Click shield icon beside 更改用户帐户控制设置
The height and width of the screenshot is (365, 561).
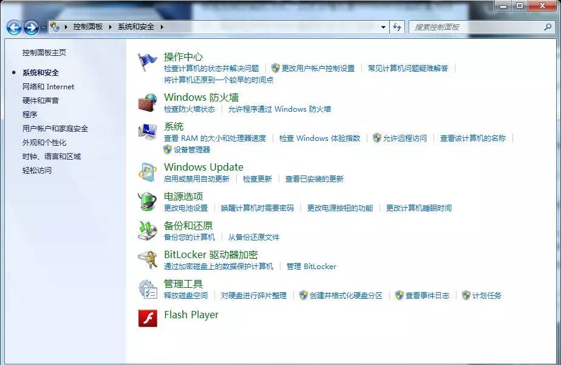(276, 68)
